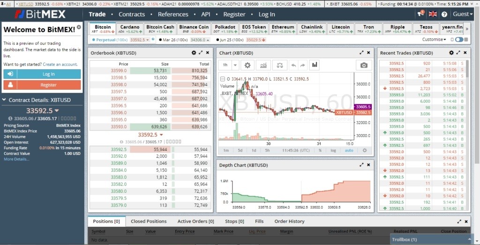Collapse chart legend with minus box
The image size is (480, 245).
point(223,79)
